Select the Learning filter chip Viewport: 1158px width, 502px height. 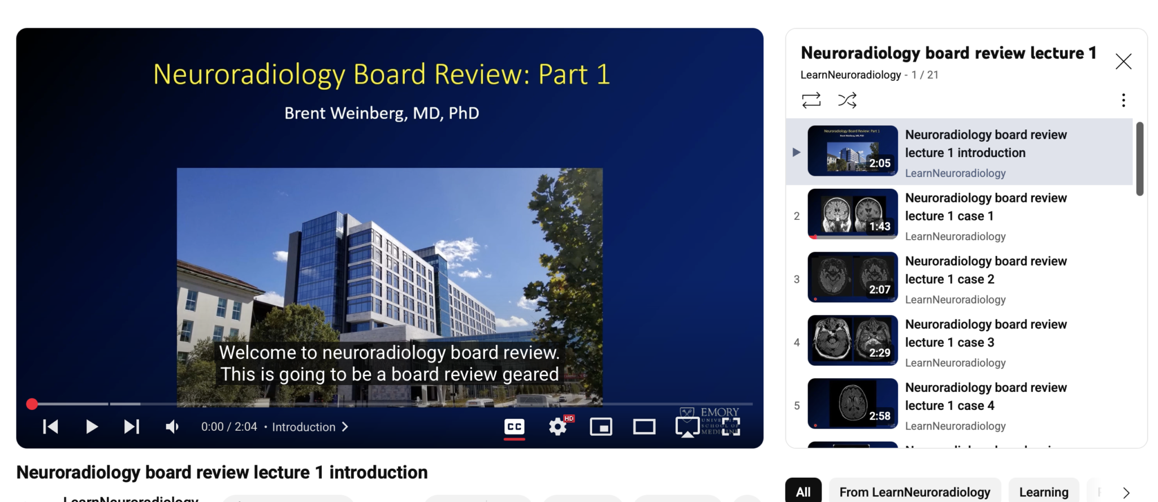(x=1043, y=492)
